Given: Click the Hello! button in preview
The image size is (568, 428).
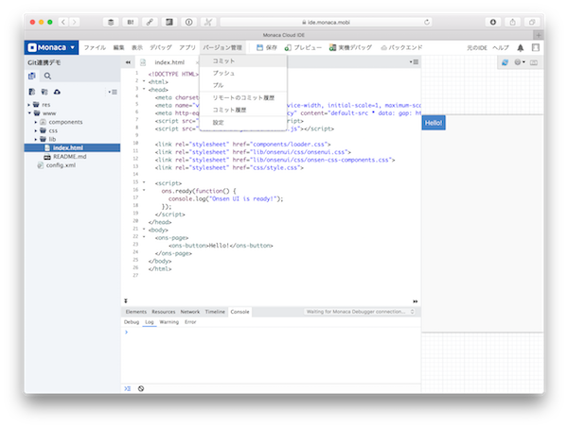Looking at the screenshot, I should [x=434, y=123].
